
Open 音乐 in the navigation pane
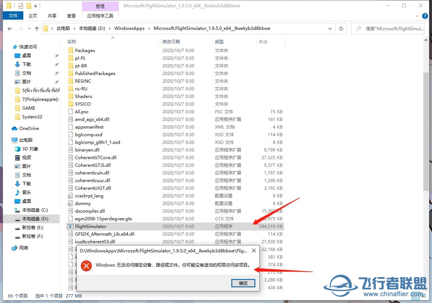[27, 192]
